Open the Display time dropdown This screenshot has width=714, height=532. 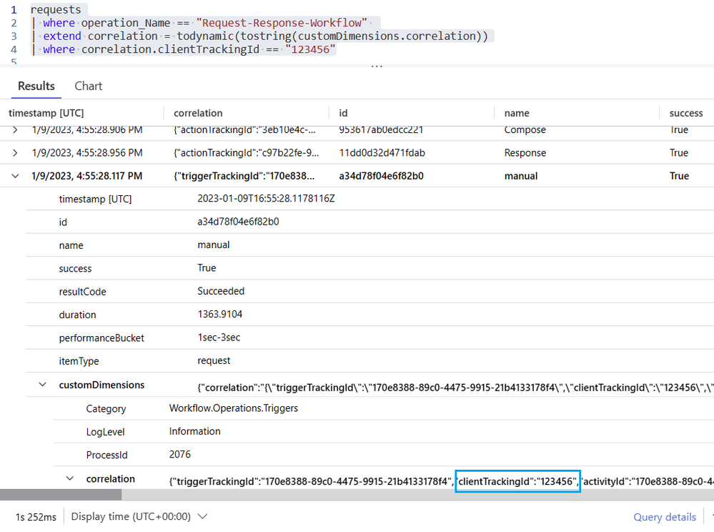click(139, 516)
